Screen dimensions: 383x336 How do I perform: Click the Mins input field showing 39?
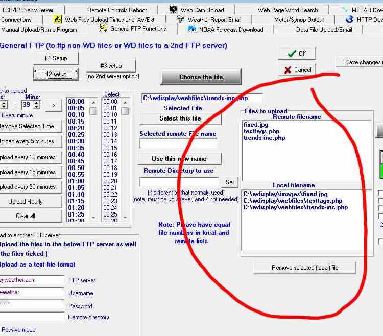(x=27, y=105)
